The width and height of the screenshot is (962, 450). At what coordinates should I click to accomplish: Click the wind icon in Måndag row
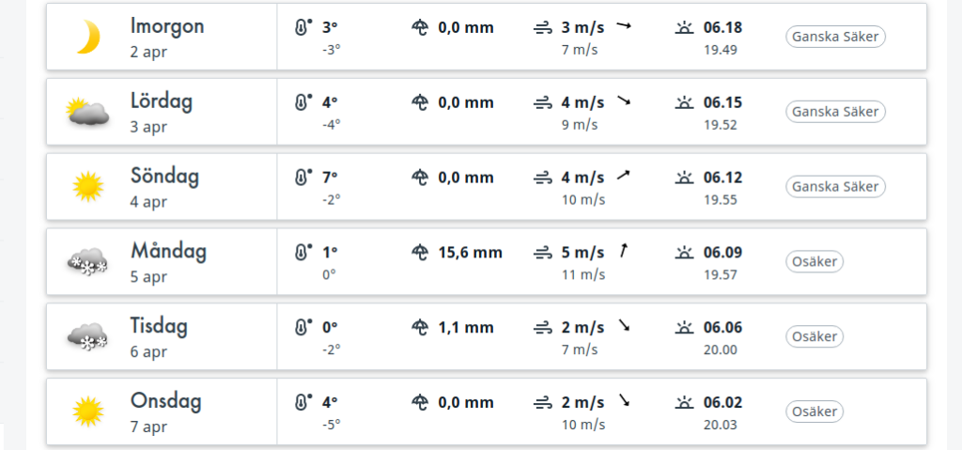[543, 253]
